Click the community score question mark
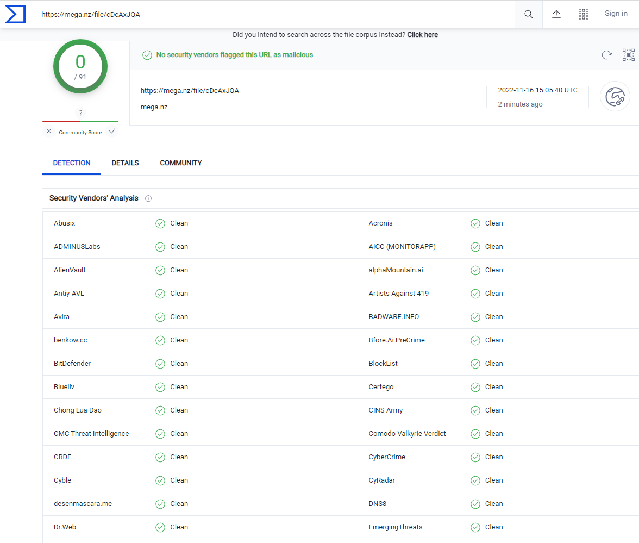This screenshot has width=639, height=543. [x=80, y=113]
